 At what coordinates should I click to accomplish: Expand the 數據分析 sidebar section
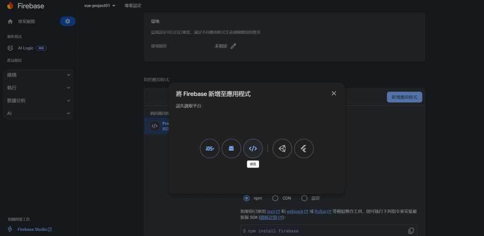click(39, 101)
